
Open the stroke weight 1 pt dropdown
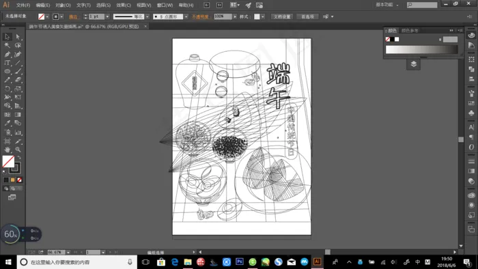[x=107, y=17]
